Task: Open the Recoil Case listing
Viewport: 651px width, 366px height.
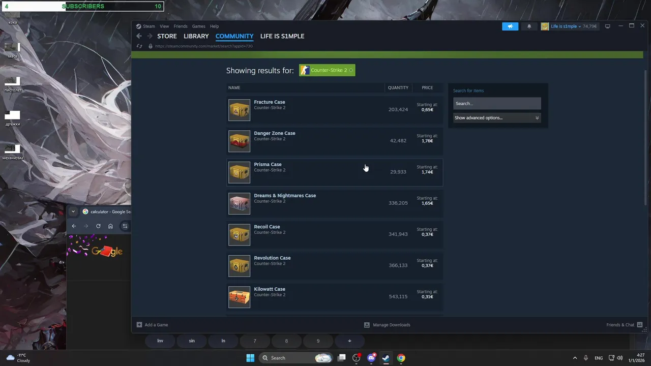Action: [x=335, y=234]
